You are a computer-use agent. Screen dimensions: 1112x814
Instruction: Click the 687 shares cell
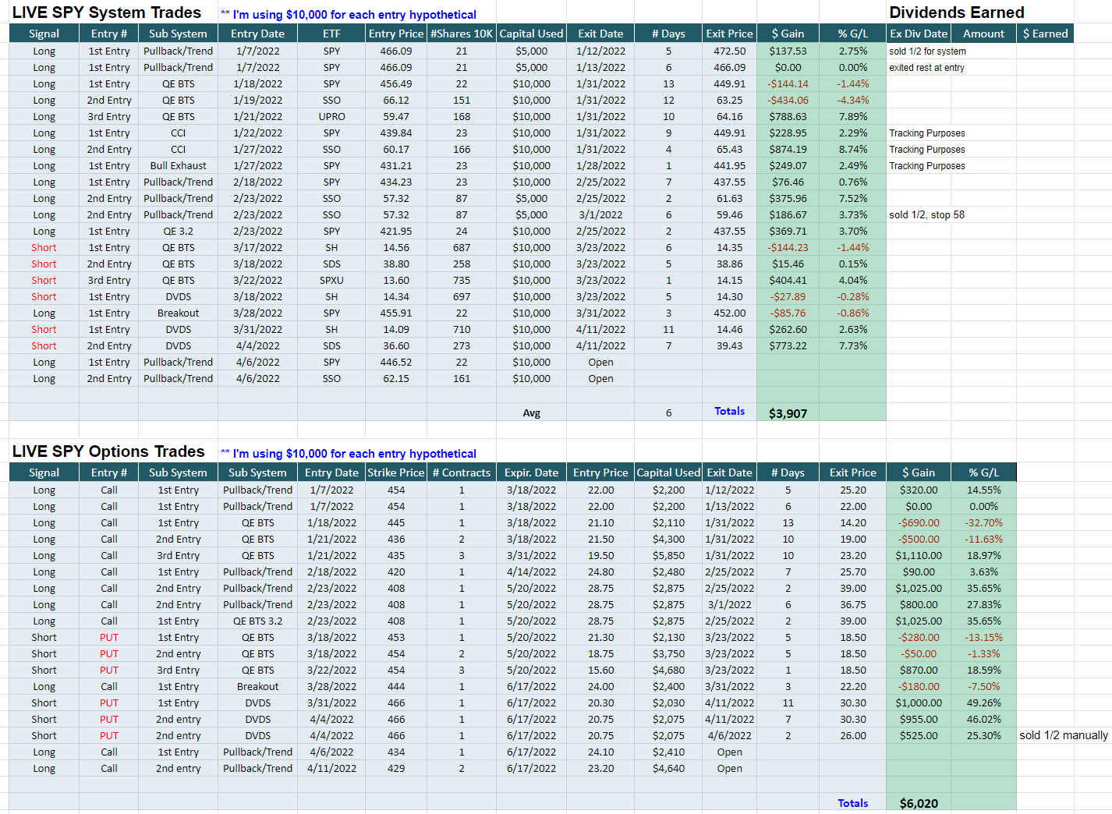click(x=462, y=247)
